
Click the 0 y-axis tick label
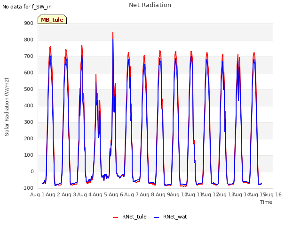point(32,171)
